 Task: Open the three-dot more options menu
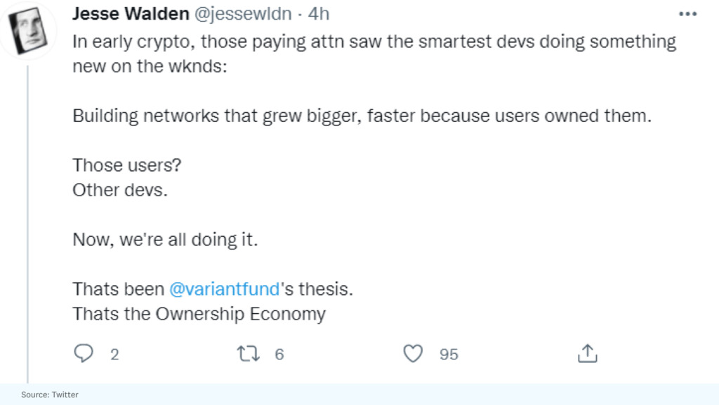[x=687, y=14]
